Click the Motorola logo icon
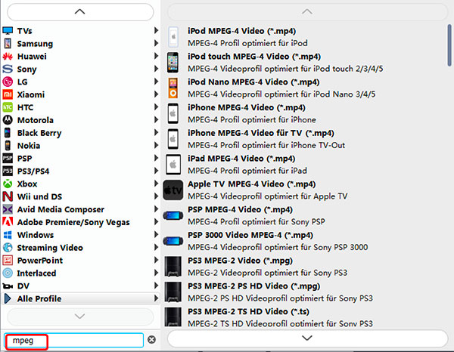 8,120
